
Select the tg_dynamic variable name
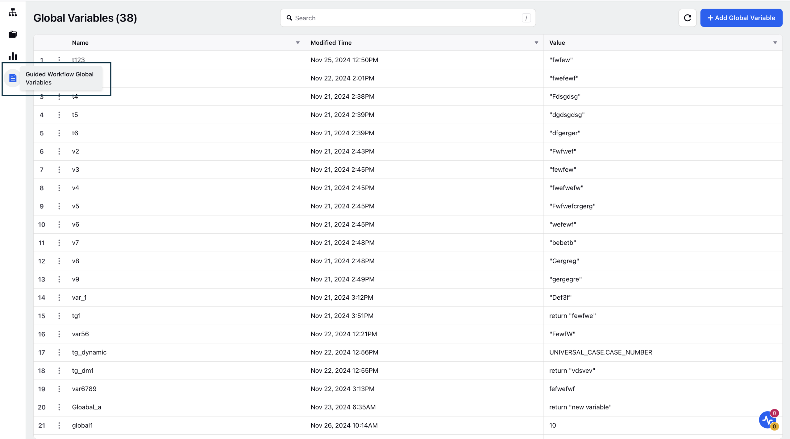pos(89,352)
